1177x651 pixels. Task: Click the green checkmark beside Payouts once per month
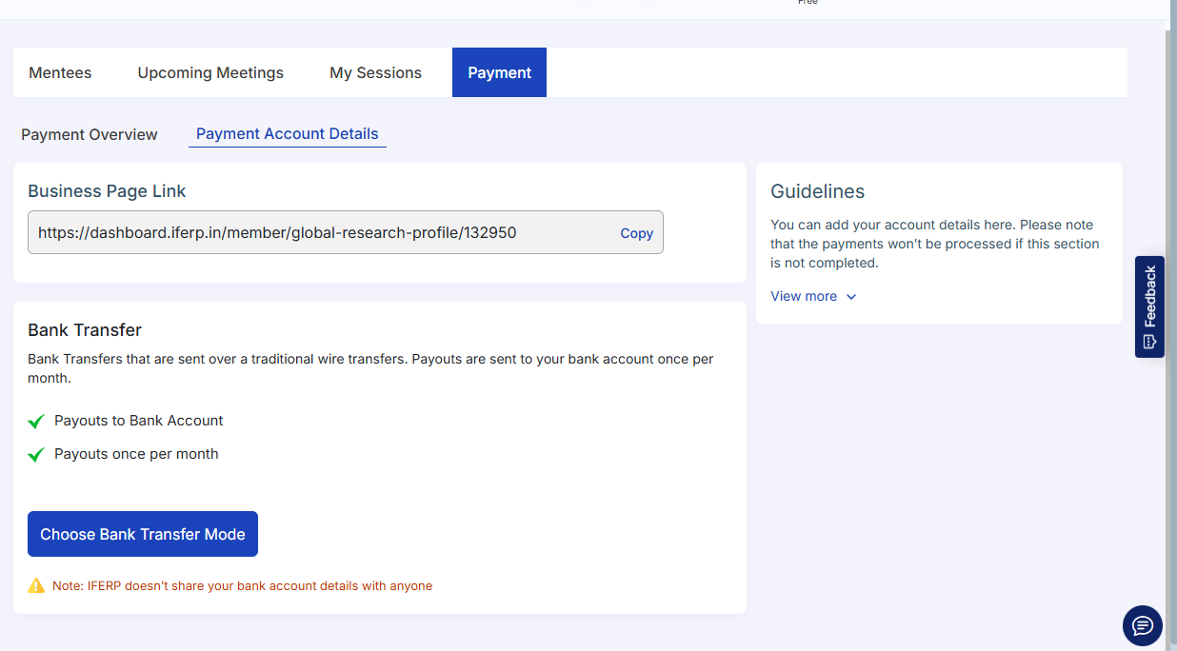36,453
